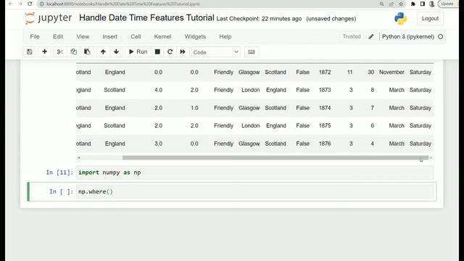Click the kernel idle circle indicator
The height and width of the screenshot is (261, 464).
click(x=441, y=37)
